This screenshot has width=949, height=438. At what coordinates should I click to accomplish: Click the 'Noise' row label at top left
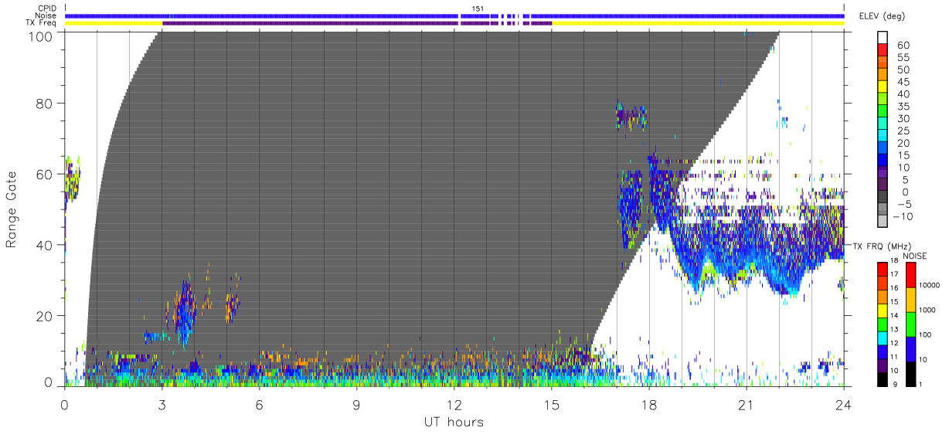[x=46, y=15]
